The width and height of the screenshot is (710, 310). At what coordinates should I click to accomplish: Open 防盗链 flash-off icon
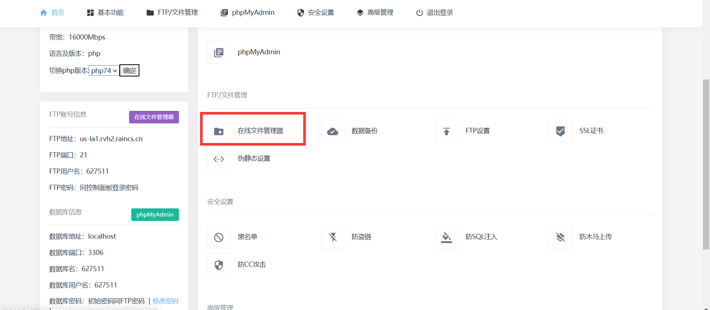pyautogui.click(x=332, y=237)
